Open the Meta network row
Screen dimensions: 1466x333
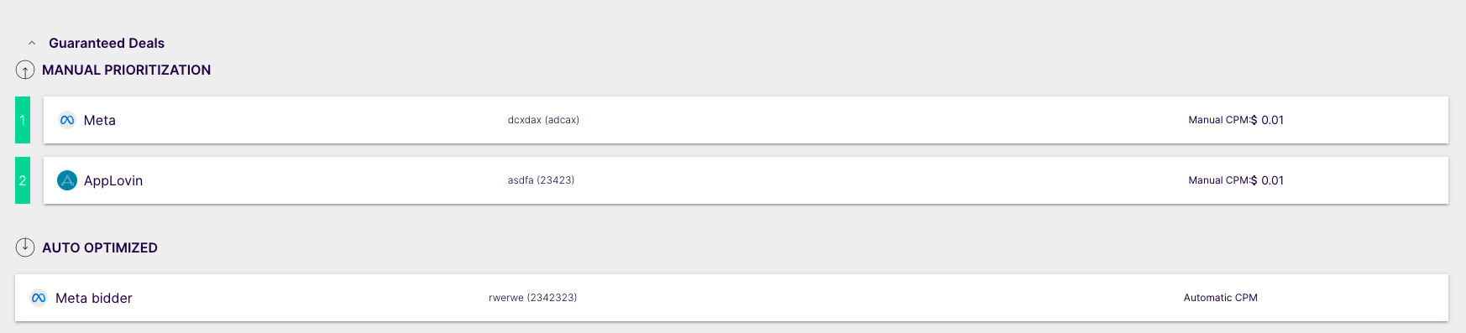coord(746,120)
